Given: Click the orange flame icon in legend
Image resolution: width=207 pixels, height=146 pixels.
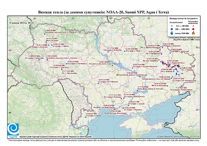Looking at the screenshot, I should pyautogui.click(x=193, y=33).
